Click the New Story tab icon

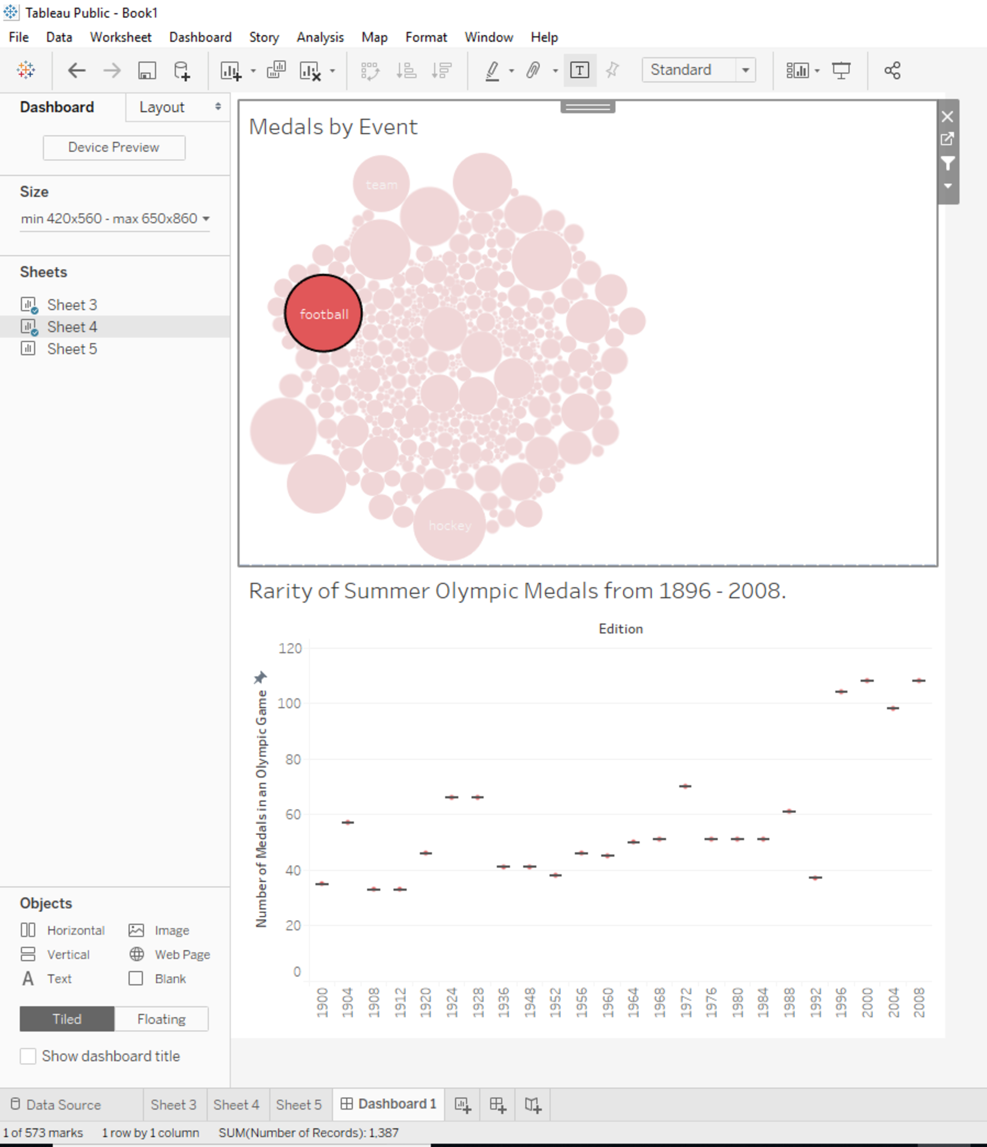click(532, 1104)
